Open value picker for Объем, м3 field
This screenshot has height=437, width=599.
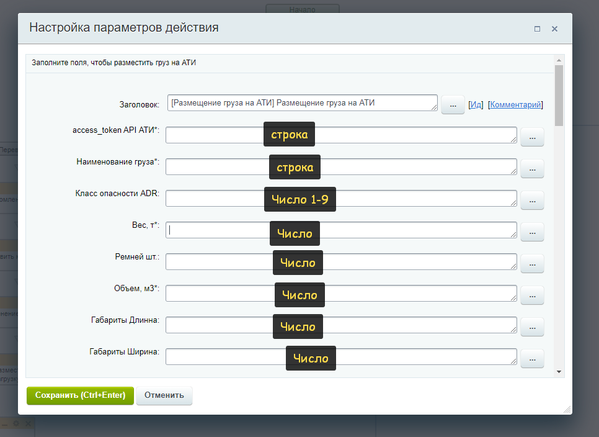(532, 295)
